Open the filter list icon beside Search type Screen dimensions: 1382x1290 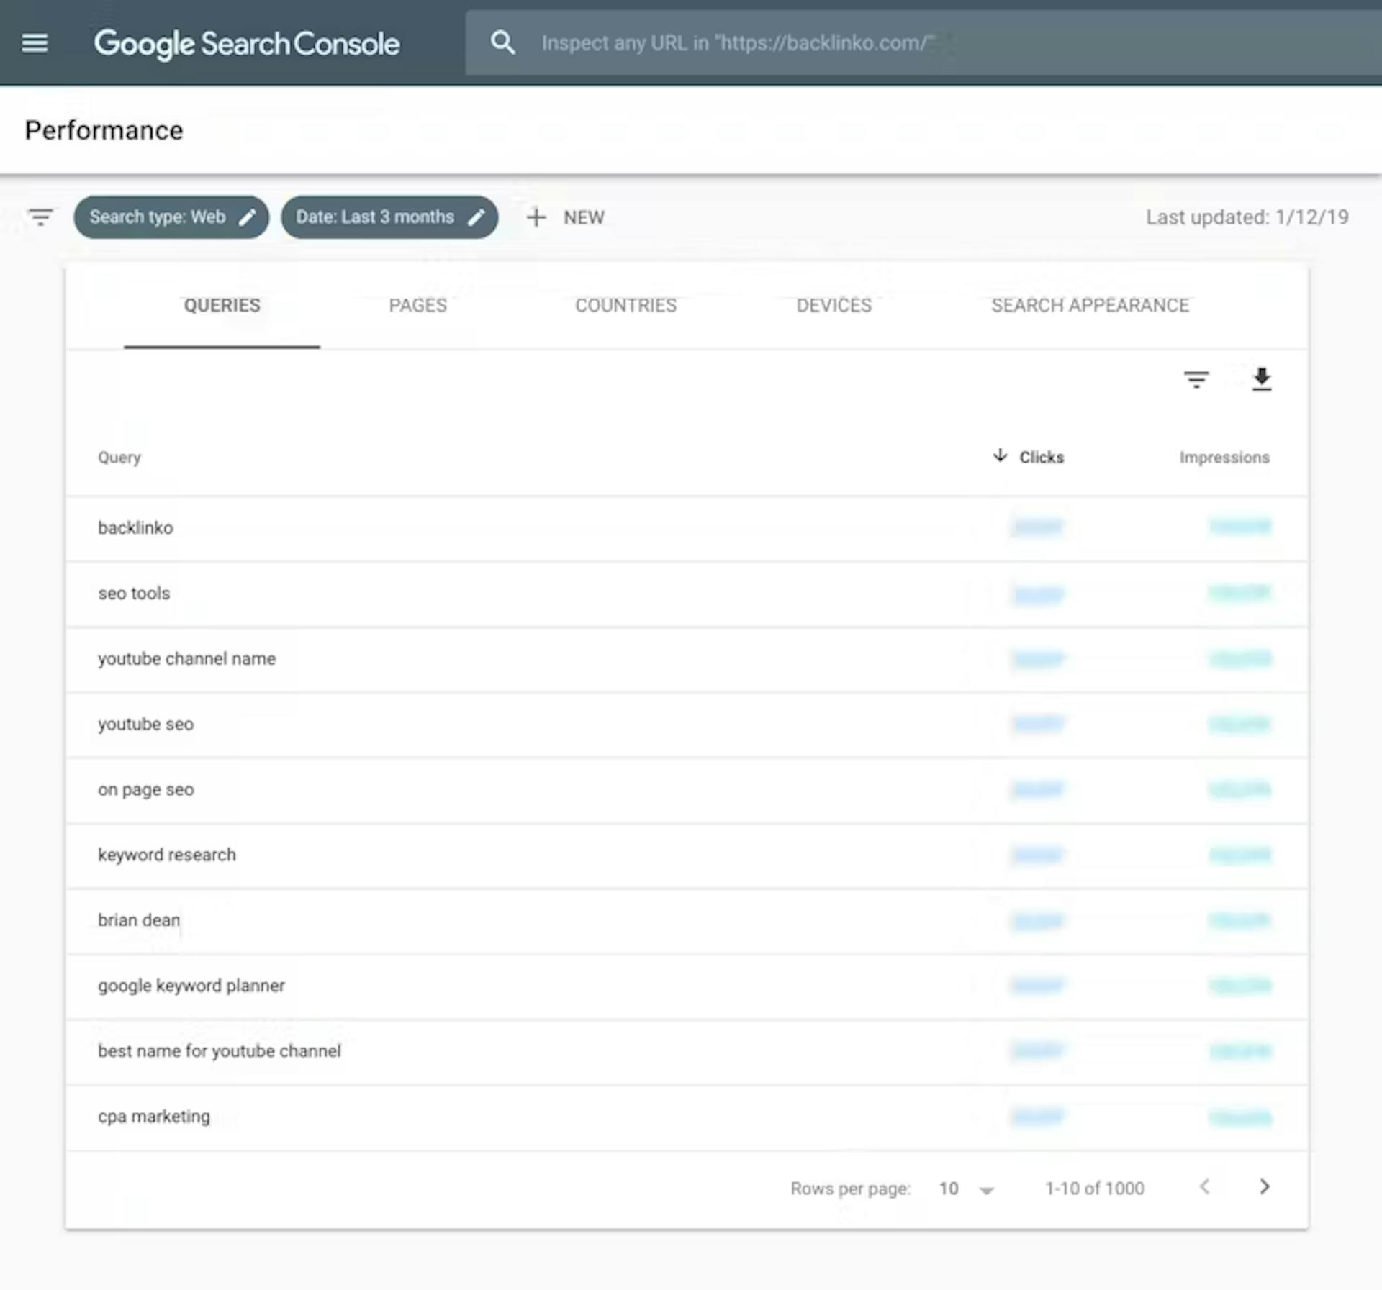pyautogui.click(x=40, y=217)
